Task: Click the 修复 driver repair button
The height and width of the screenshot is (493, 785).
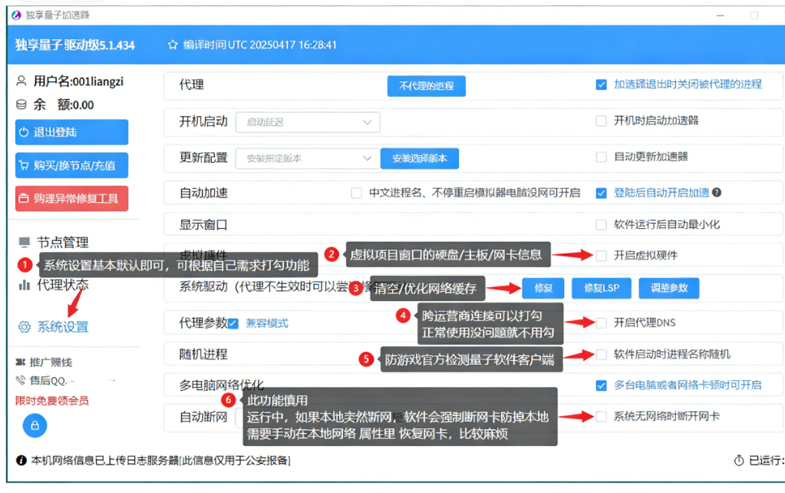Action: click(x=543, y=288)
